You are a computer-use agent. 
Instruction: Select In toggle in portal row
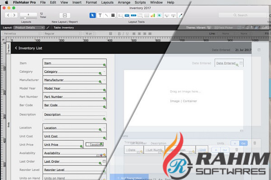click(216, 150)
